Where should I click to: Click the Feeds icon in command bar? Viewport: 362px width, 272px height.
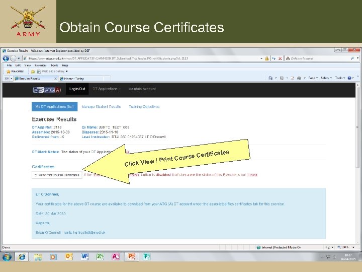click(x=282, y=78)
